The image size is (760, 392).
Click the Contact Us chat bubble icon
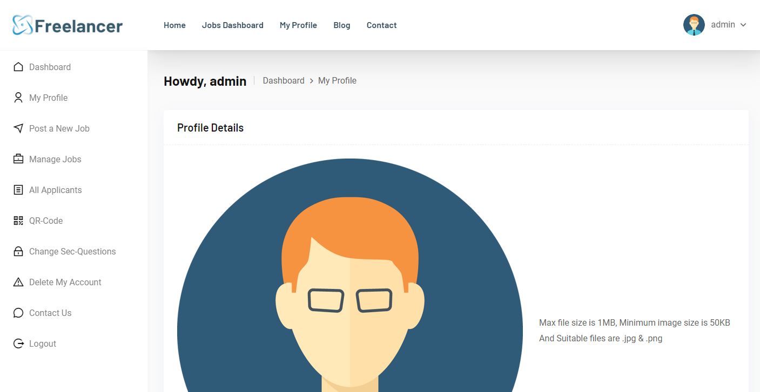click(18, 313)
